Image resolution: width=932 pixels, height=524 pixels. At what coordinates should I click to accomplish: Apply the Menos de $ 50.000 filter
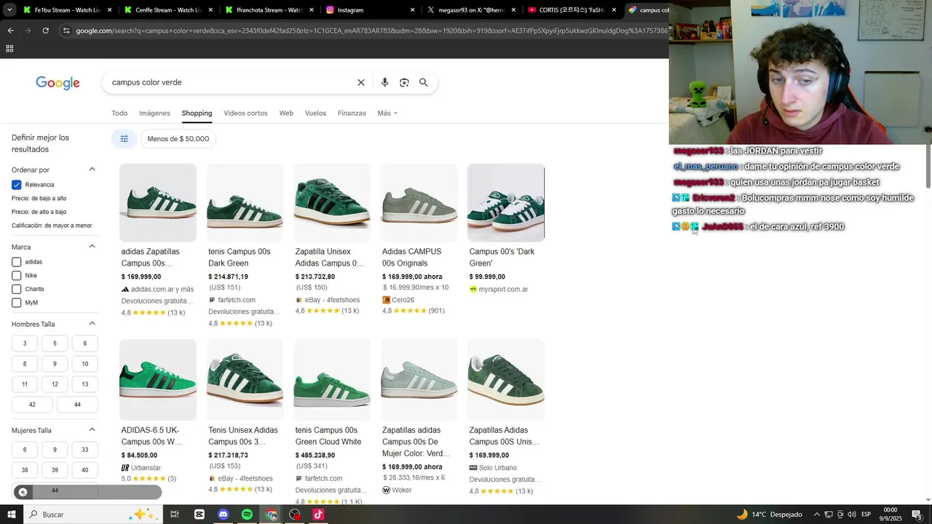coord(178,139)
